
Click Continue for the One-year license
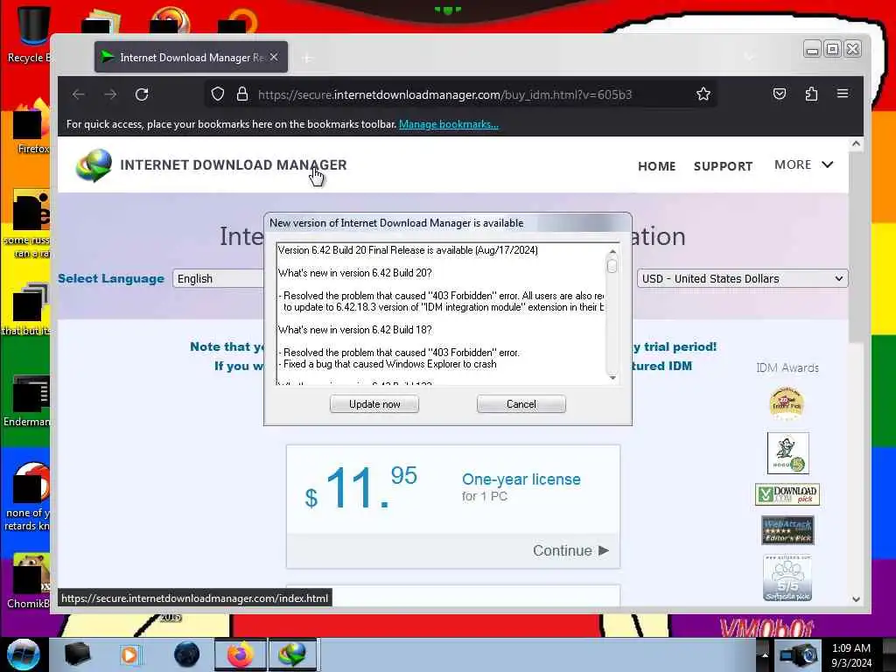[x=570, y=550]
